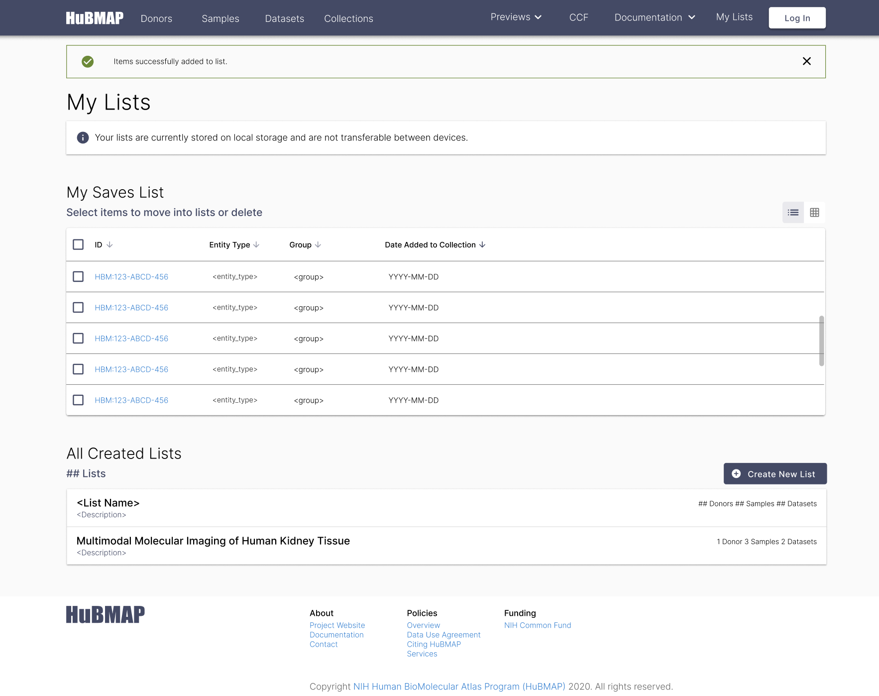
Task: Navigate to Donors section
Action: tap(156, 18)
